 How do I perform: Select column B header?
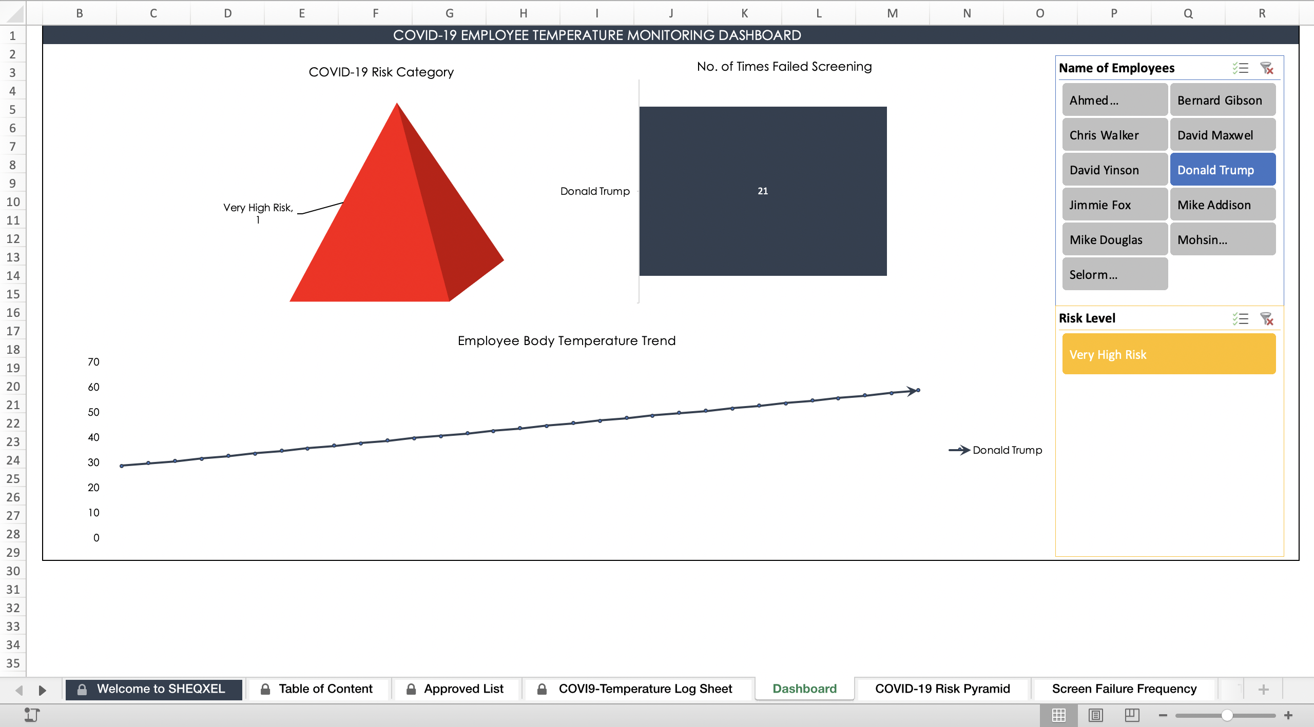click(80, 13)
